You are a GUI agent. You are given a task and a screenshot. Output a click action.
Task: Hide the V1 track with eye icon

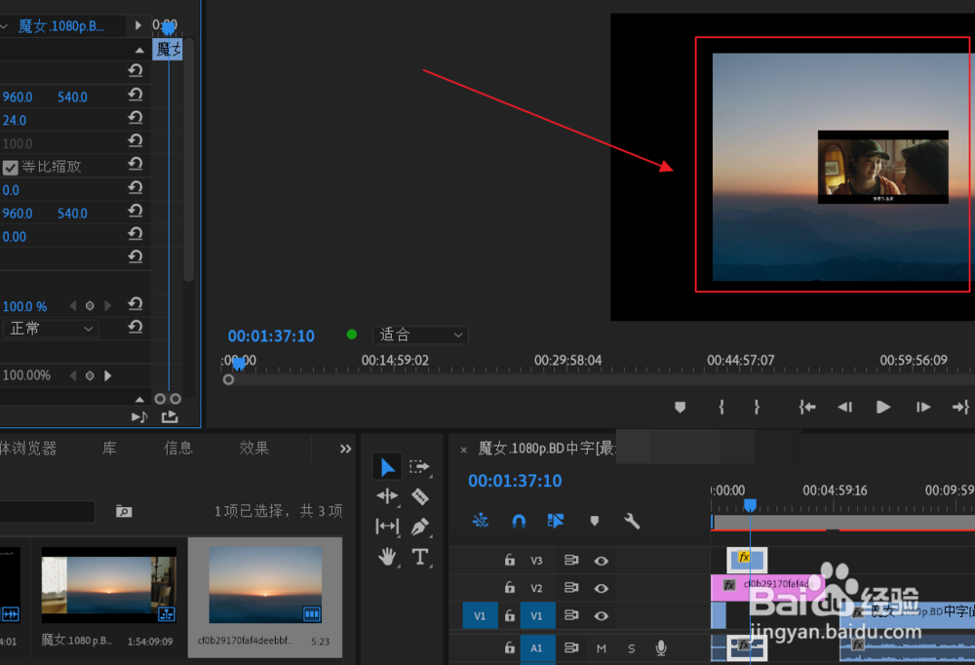(601, 616)
